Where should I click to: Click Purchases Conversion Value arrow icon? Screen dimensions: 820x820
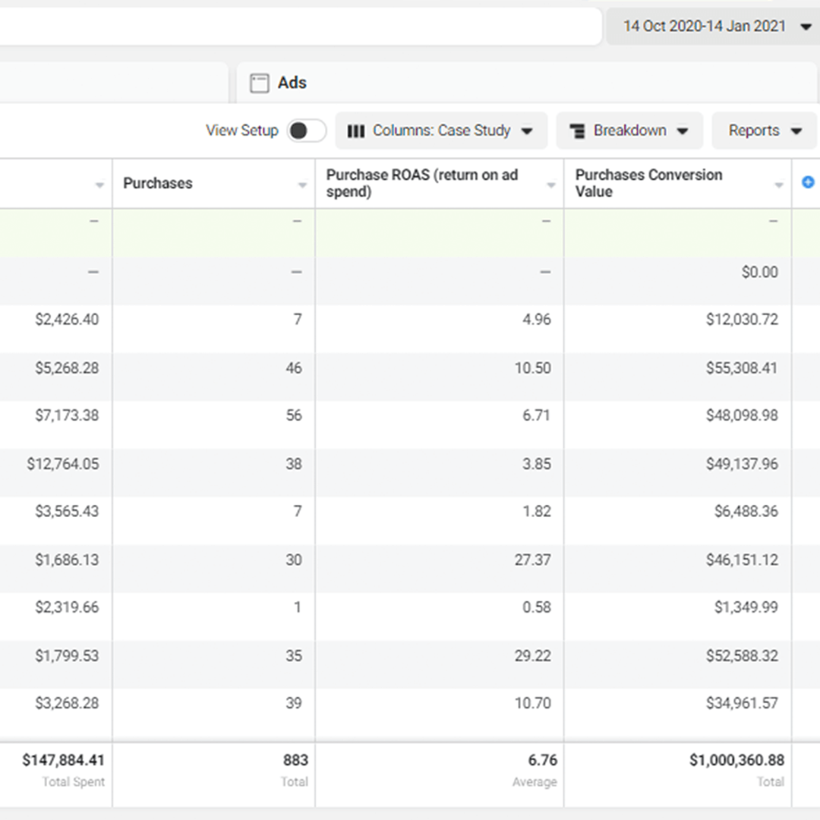click(x=778, y=185)
